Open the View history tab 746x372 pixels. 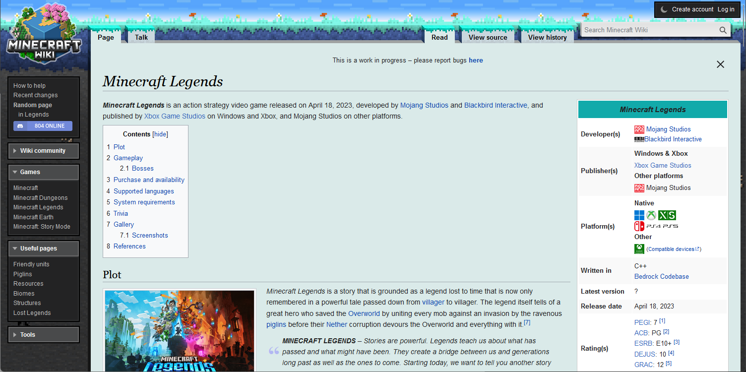click(548, 37)
